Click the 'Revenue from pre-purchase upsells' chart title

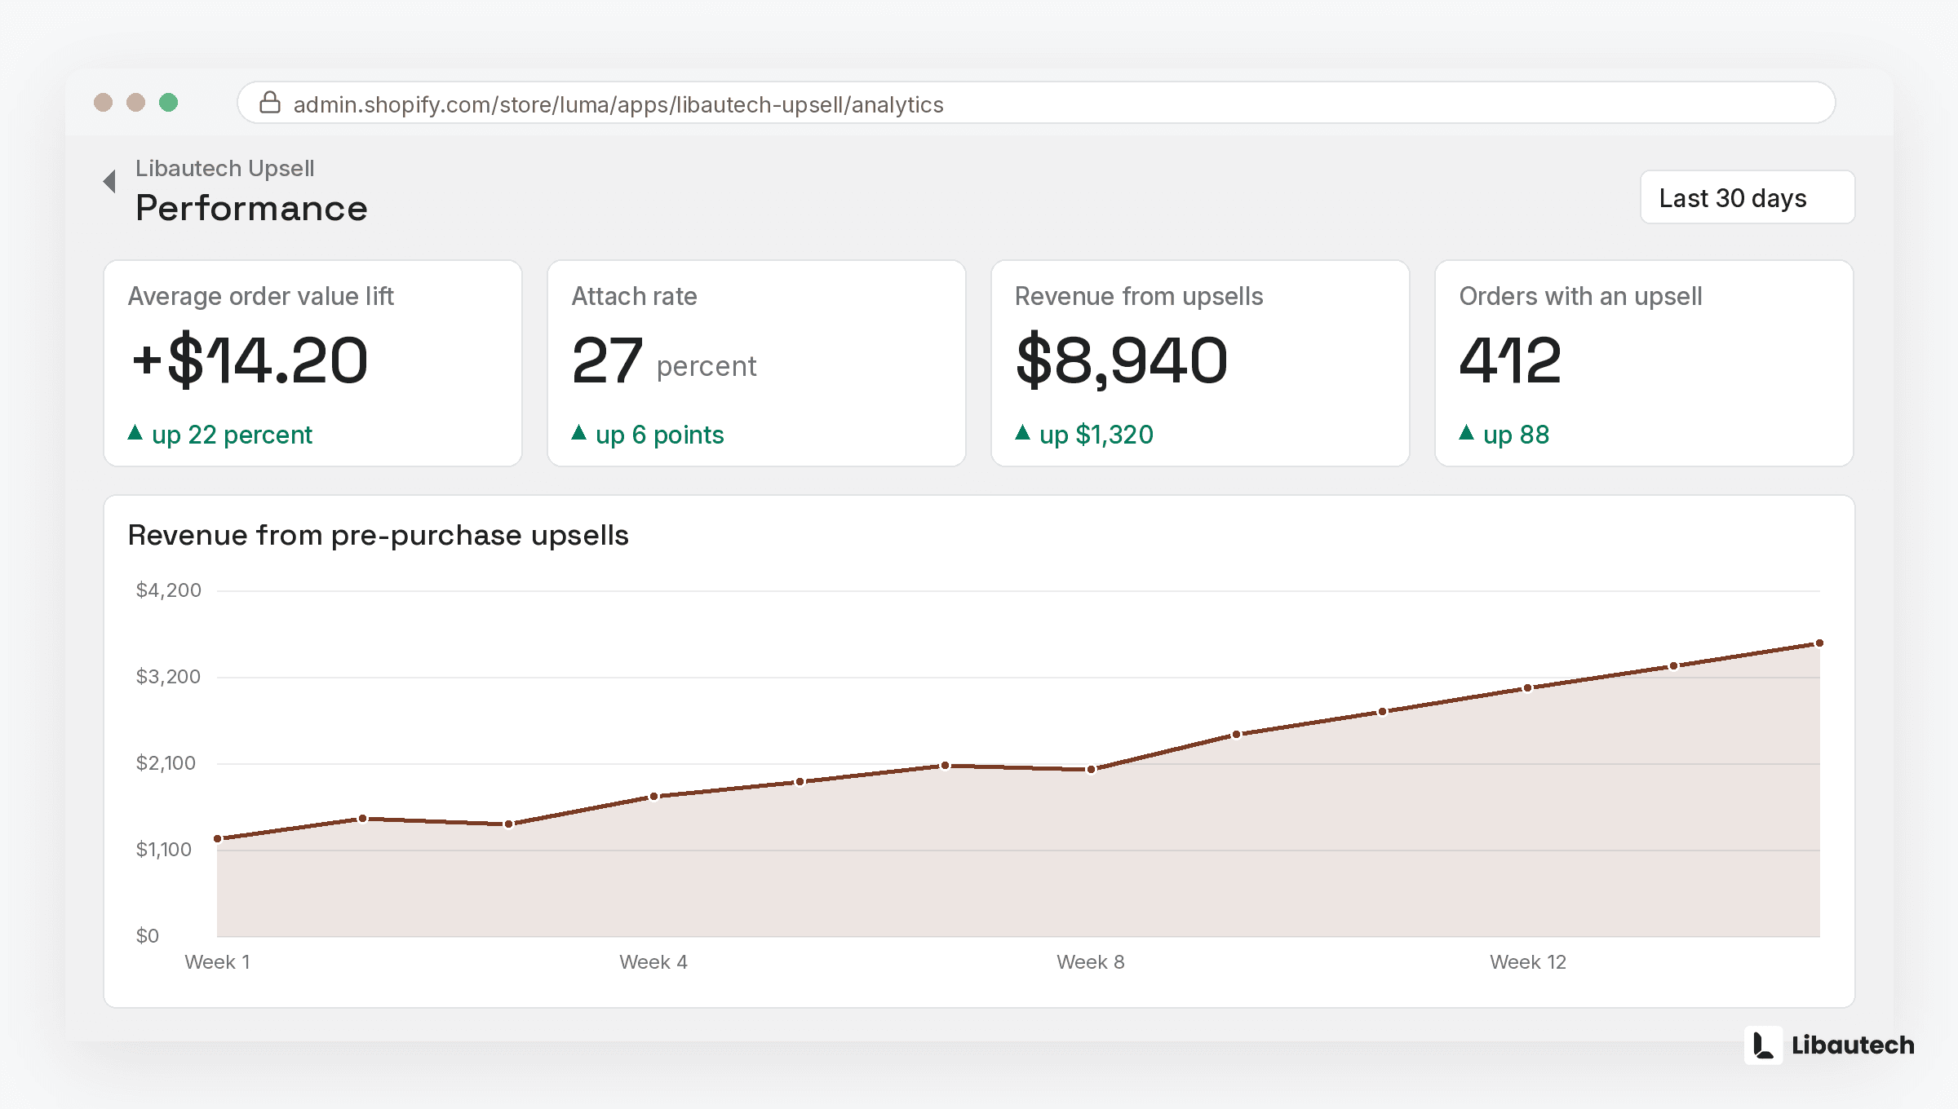click(x=379, y=536)
